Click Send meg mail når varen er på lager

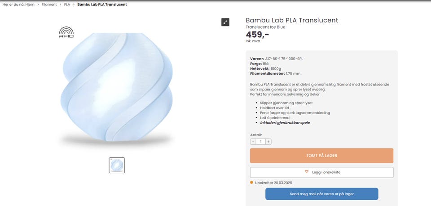click(x=321, y=194)
